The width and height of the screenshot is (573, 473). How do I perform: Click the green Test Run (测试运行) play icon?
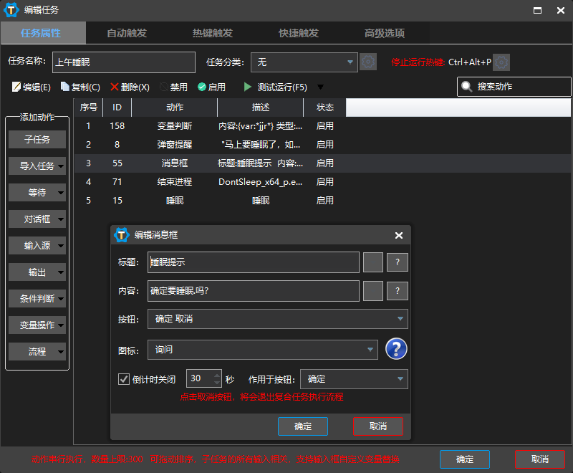pyautogui.click(x=248, y=87)
